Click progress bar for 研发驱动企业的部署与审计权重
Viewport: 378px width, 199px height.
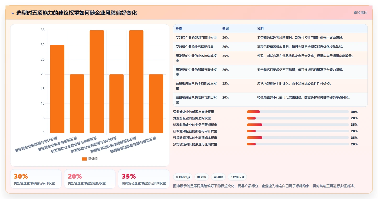tap(298, 131)
